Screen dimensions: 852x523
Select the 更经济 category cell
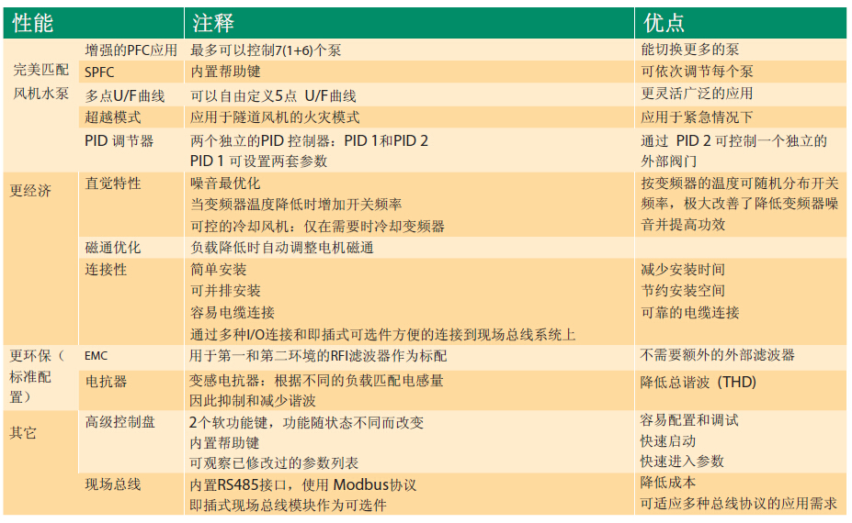(x=30, y=191)
